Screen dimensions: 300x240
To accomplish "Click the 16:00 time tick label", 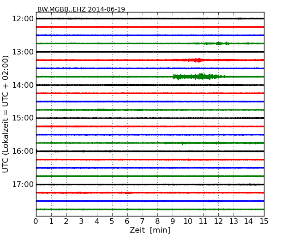I will pyautogui.click(x=23, y=151).
